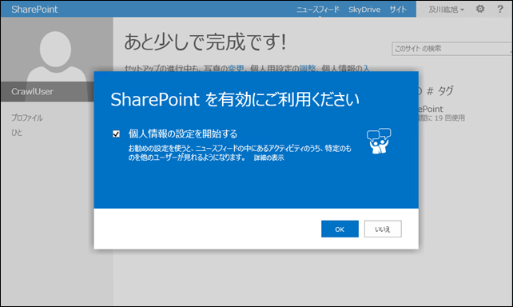Click the あと少しで完成です! heading

(205, 42)
